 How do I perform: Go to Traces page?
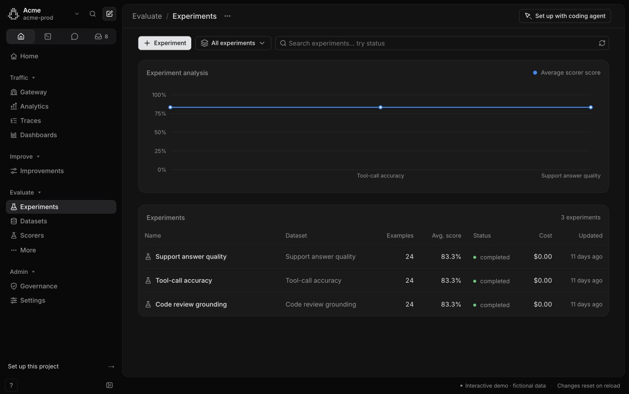61,121
